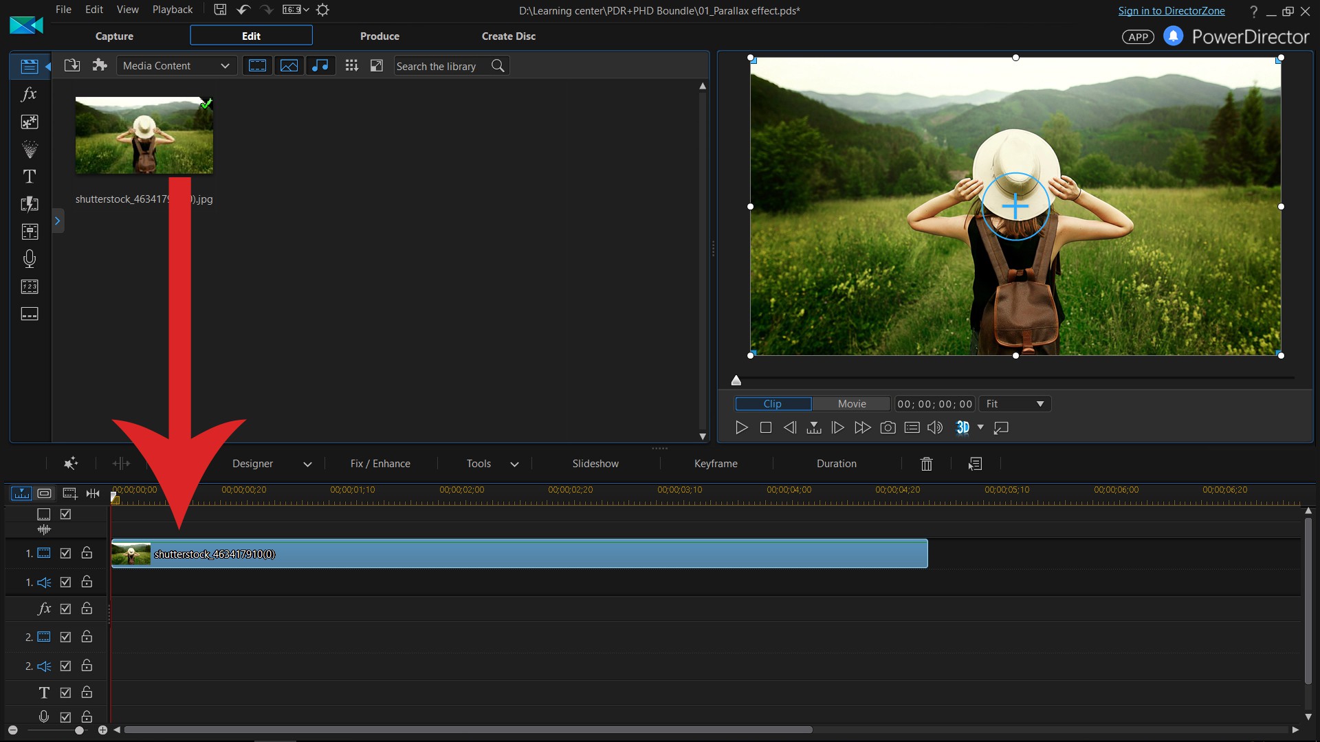Screen dimensions: 1320x742
Task: Open the Particle Room icon
Action: coord(30,149)
